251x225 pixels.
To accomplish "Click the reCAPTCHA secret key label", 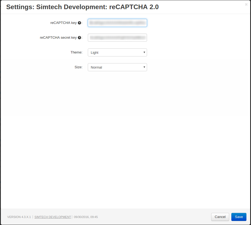I will coord(58,38).
